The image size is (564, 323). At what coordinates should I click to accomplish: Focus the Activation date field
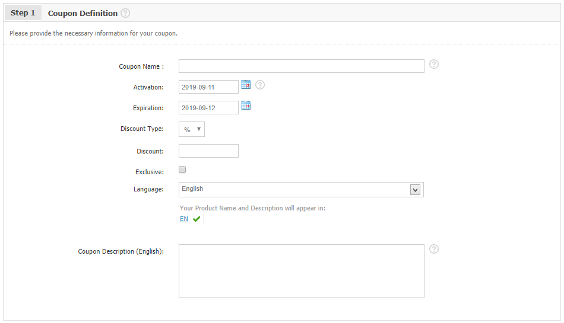point(208,87)
